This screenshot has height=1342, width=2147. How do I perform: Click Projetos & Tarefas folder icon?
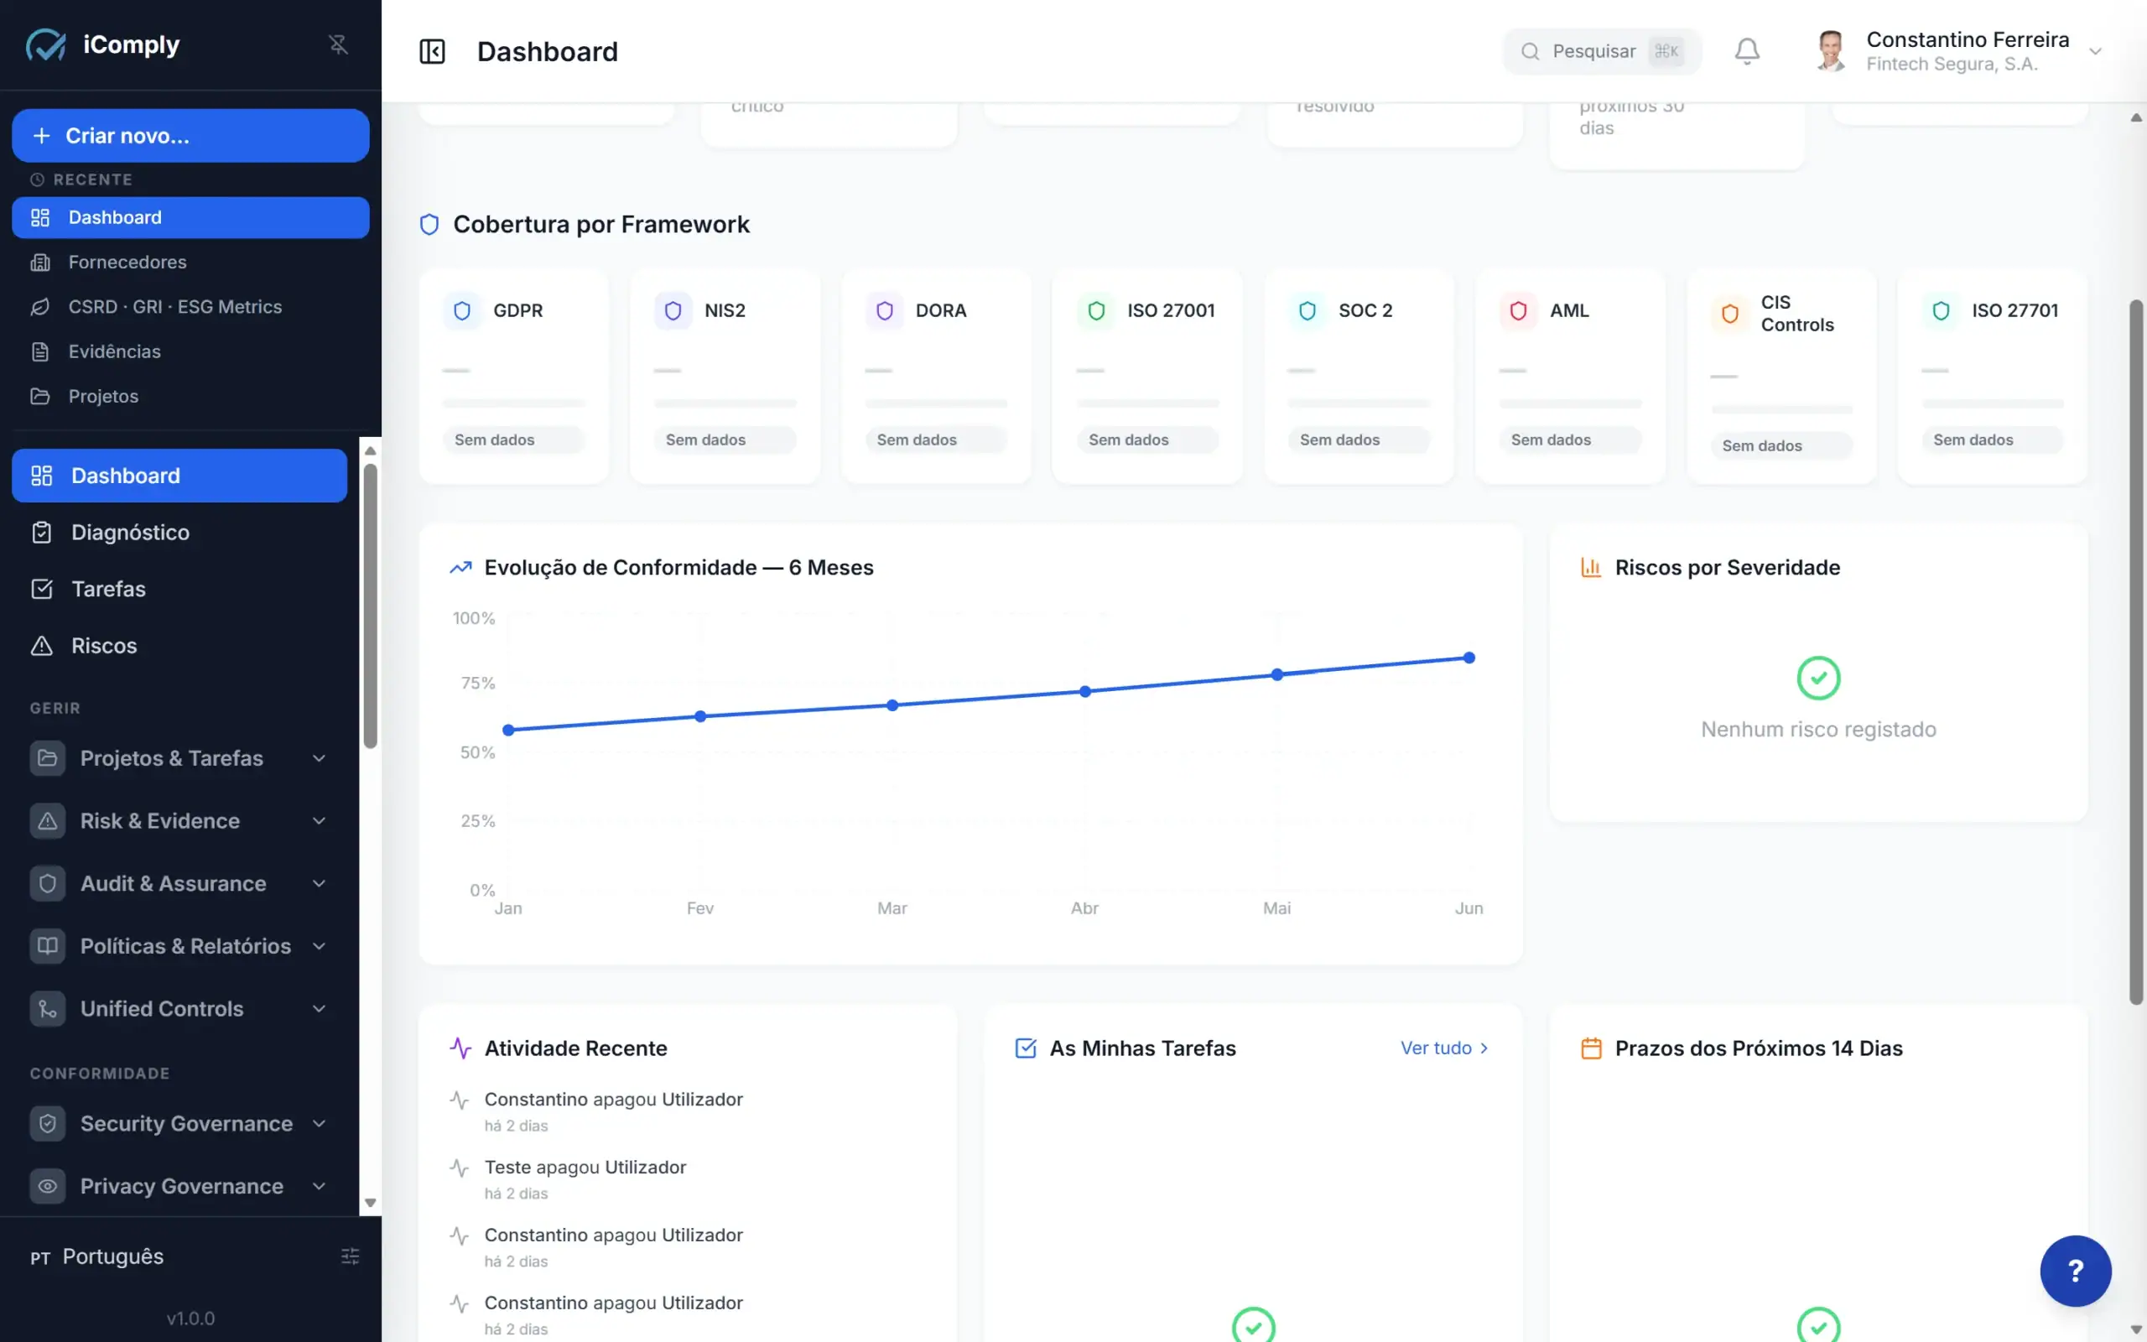click(x=48, y=759)
